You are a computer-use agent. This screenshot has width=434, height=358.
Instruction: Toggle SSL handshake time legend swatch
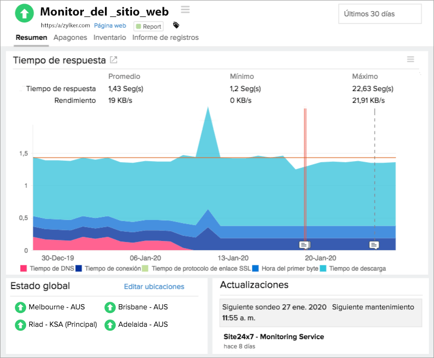[145, 268]
